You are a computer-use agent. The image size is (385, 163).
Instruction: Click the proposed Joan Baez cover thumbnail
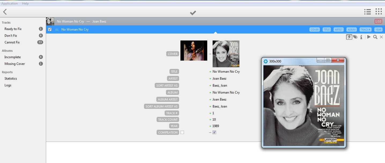226,54
